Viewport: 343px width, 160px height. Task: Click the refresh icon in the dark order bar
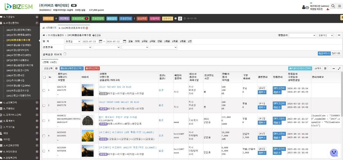pos(180,19)
